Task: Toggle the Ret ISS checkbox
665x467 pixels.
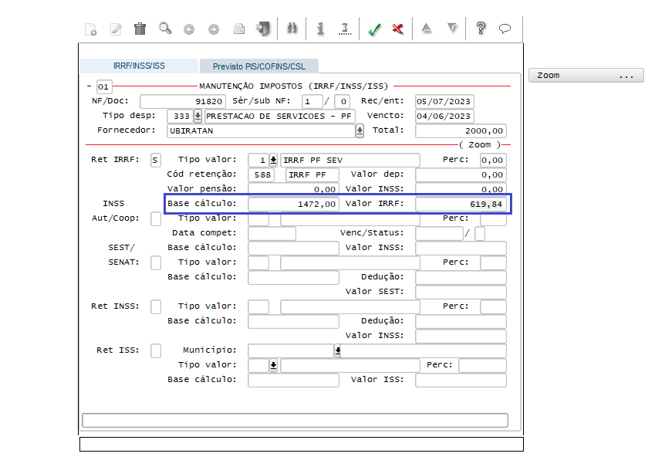Action: coord(156,350)
